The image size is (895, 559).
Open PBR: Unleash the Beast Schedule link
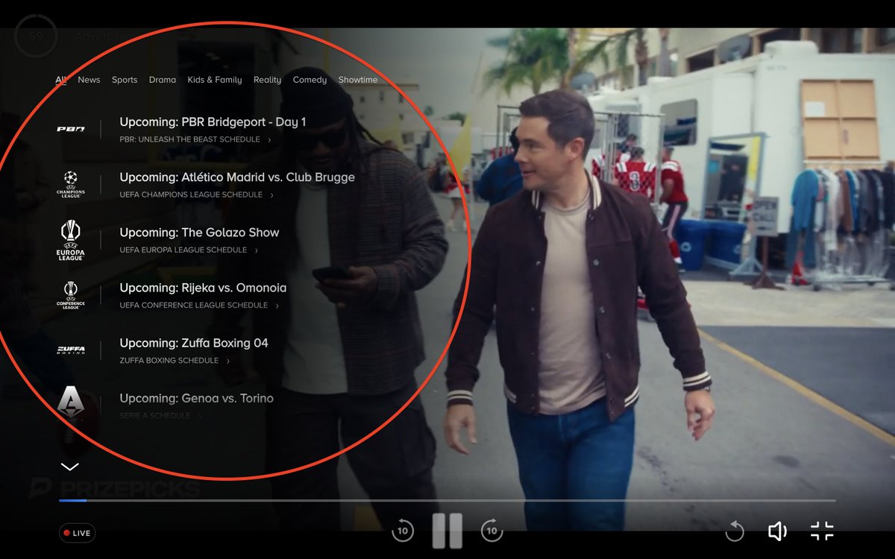pyautogui.click(x=195, y=139)
